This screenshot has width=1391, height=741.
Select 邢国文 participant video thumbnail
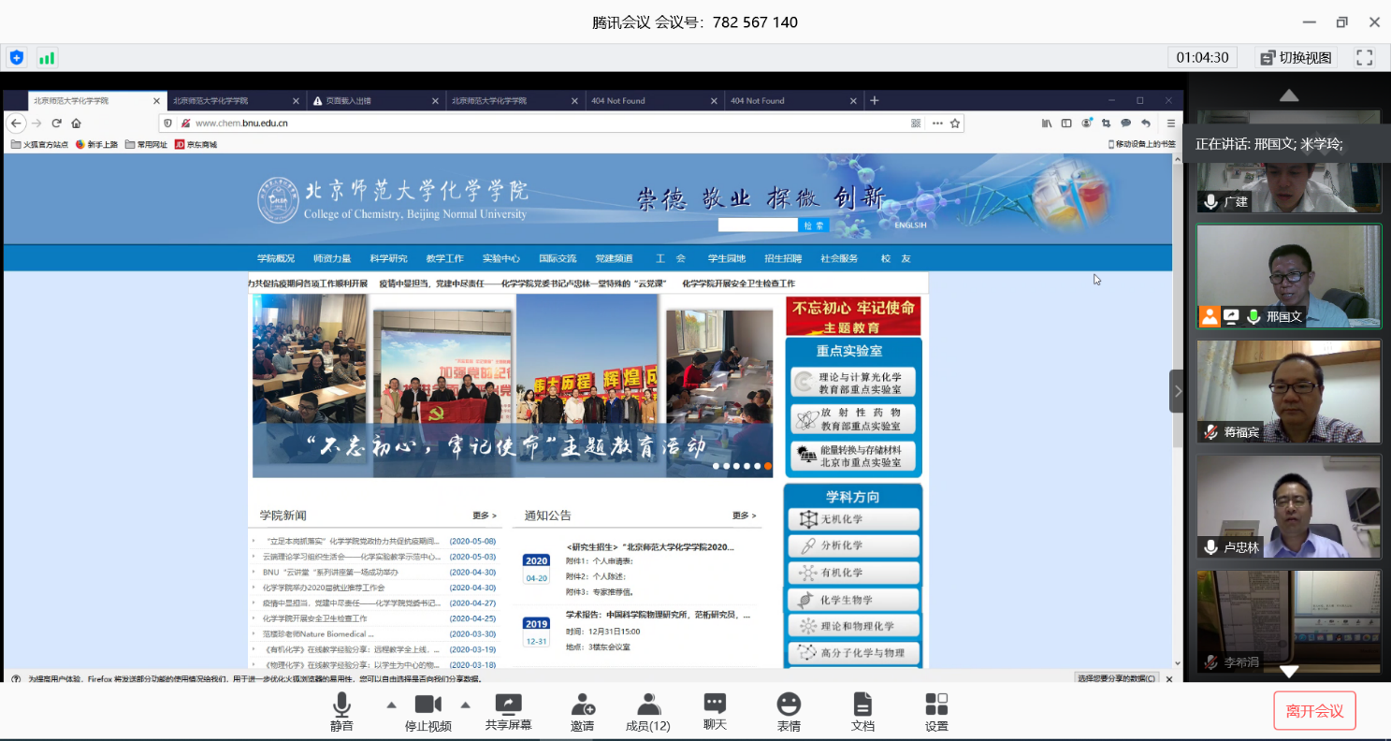pos(1288,275)
